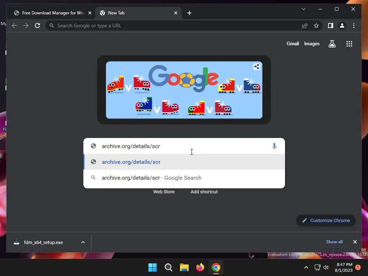
Task: Close the New Tab tab
Action: point(175,13)
